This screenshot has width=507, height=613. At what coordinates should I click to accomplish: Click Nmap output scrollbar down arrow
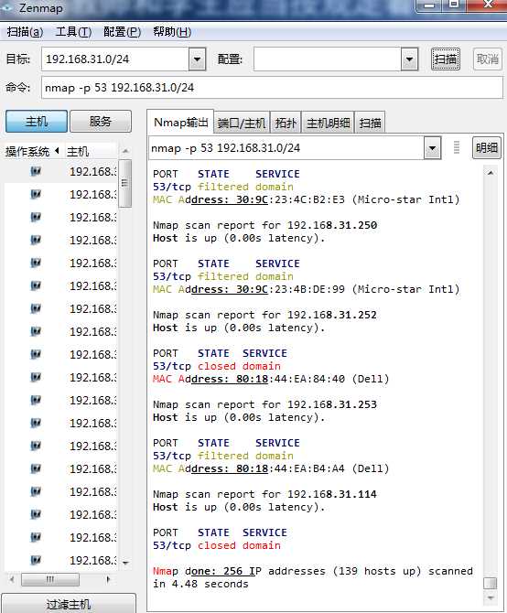click(x=491, y=598)
